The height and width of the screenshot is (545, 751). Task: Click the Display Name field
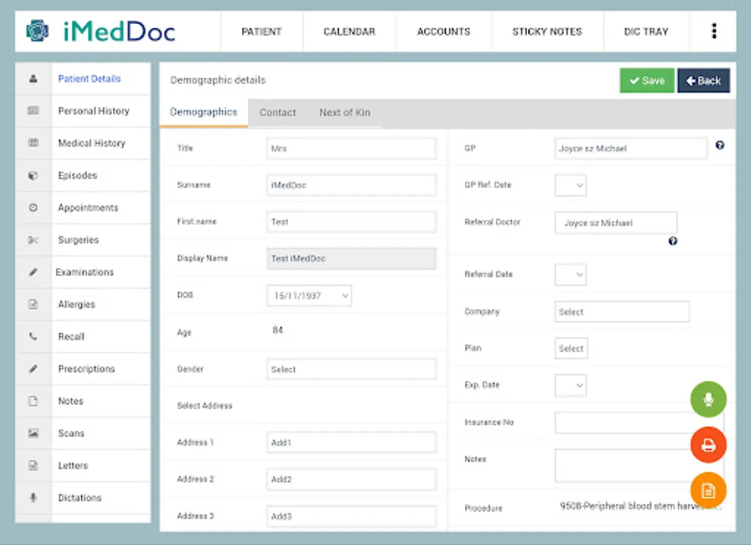351,259
